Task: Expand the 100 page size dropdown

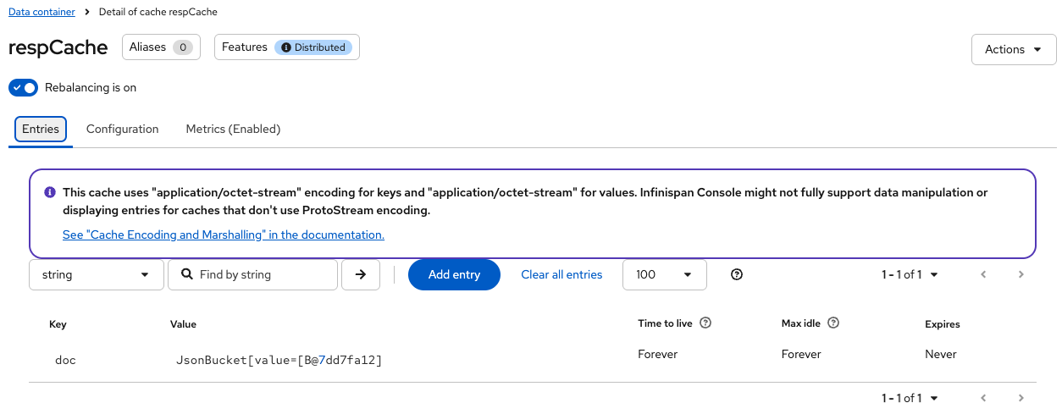Action: tap(664, 274)
